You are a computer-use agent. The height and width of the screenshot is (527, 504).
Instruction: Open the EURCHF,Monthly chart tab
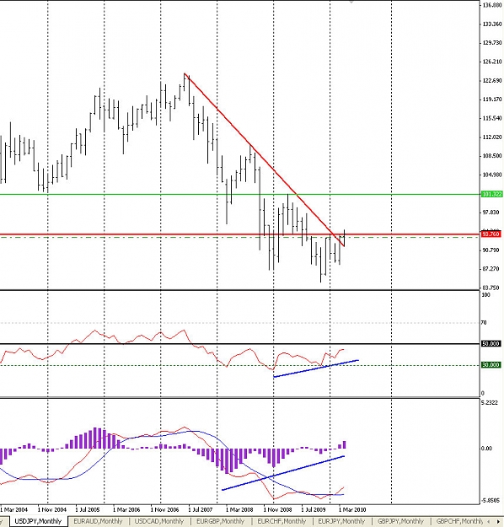281,521
